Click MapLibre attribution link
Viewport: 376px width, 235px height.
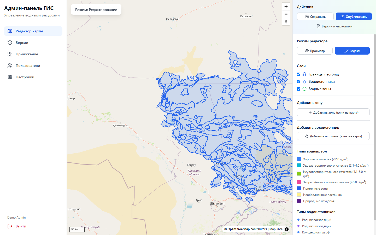pyautogui.click(x=276, y=229)
